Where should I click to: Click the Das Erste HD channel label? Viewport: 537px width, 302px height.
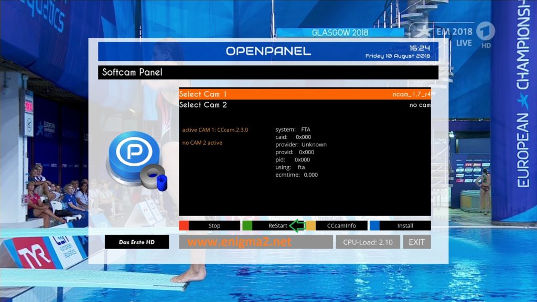pos(137,242)
